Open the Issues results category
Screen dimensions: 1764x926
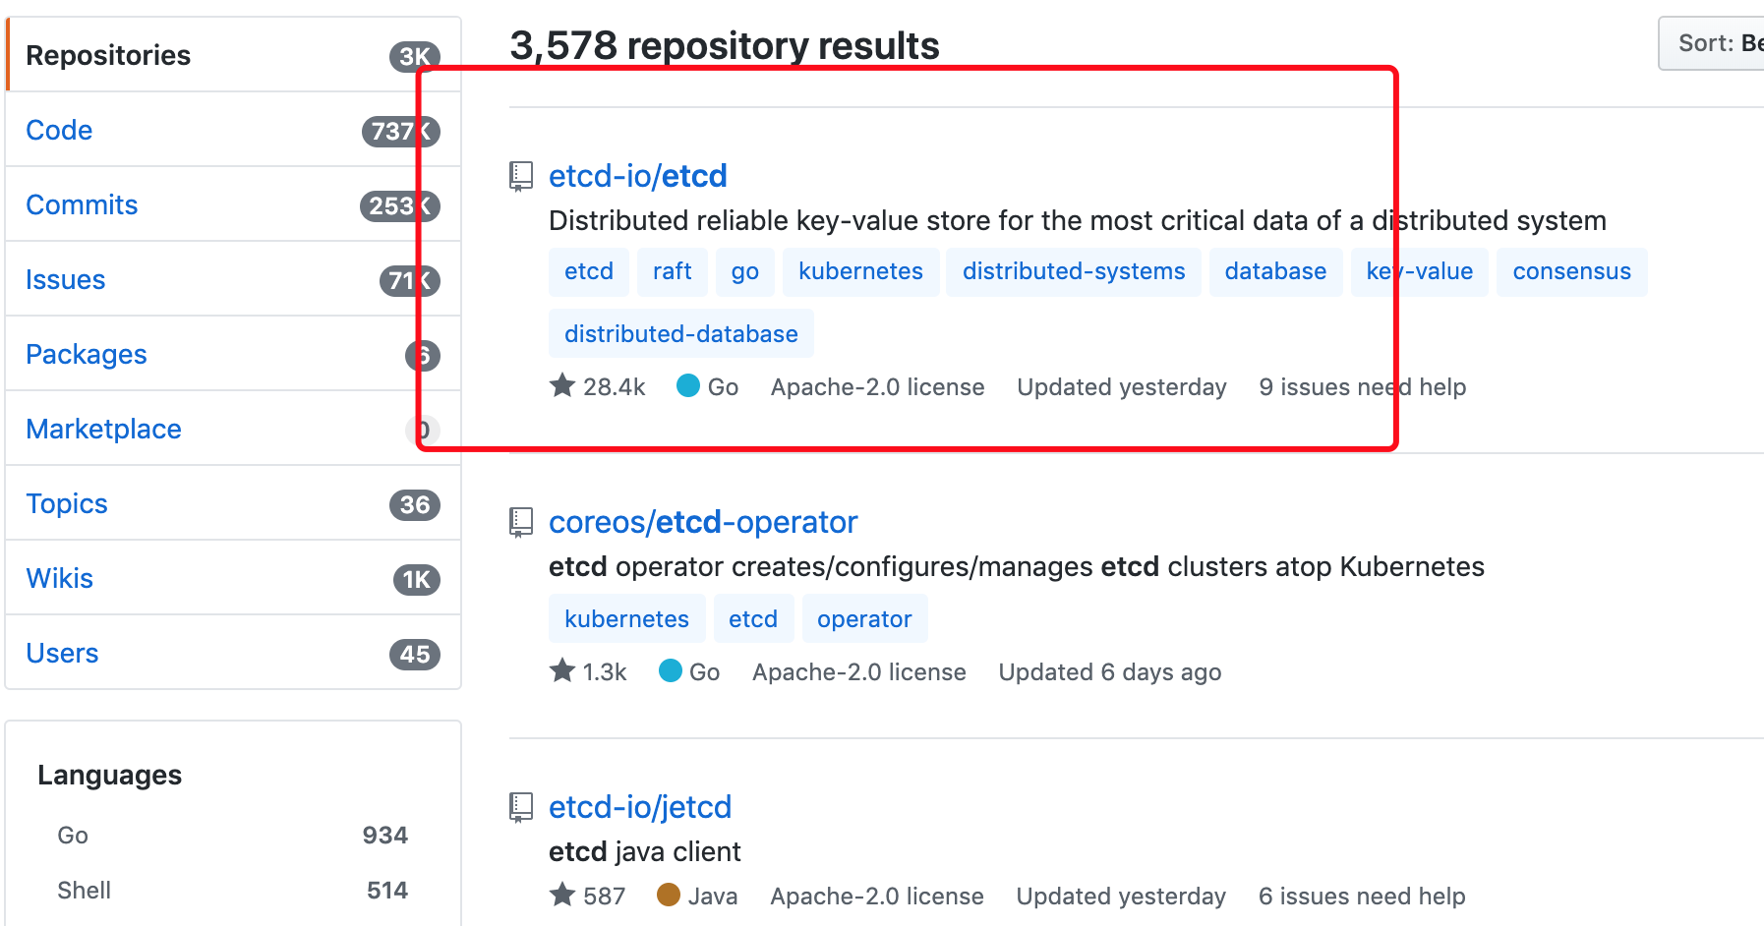pyautogui.click(x=65, y=280)
